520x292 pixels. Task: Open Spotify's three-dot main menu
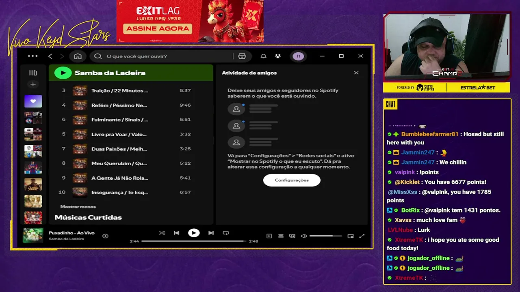pyautogui.click(x=32, y=56)
